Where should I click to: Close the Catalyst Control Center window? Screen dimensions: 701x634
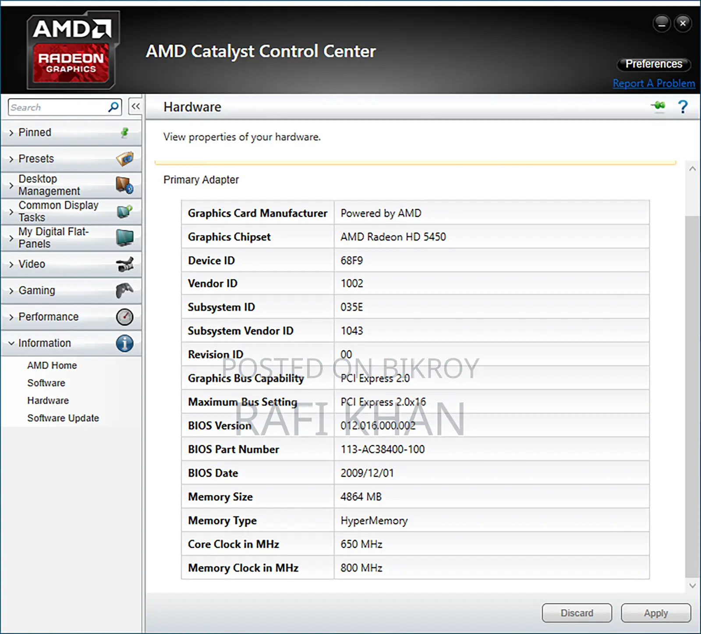(683, 23)
